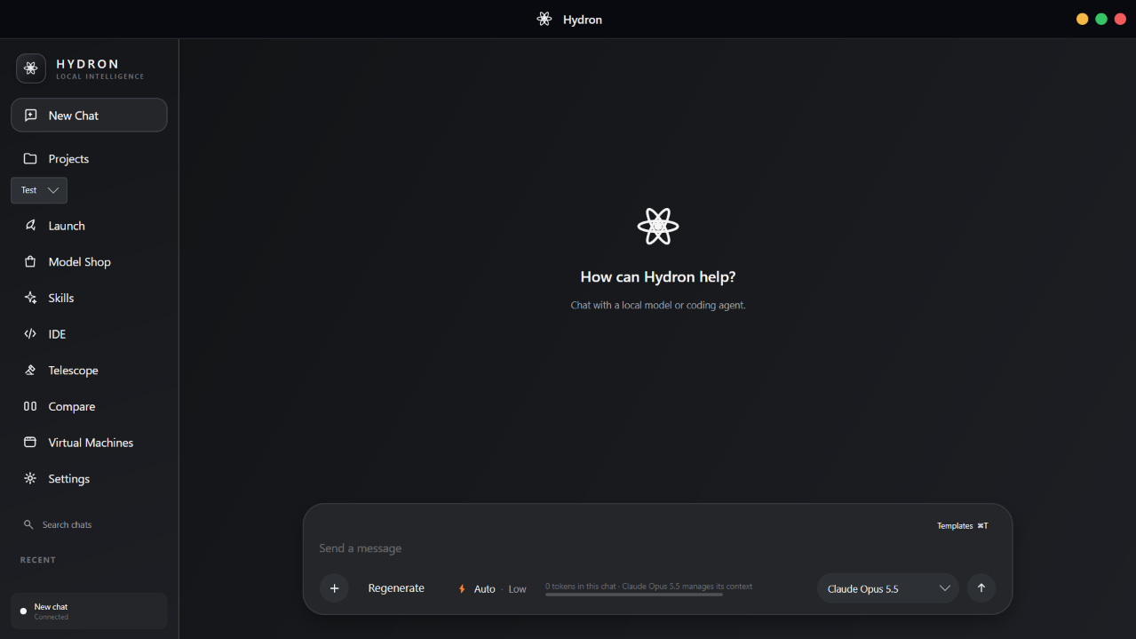The width and height of the screenshot is (1136, 639).
Task: Open the IDE view
Action: coord(89,334)
